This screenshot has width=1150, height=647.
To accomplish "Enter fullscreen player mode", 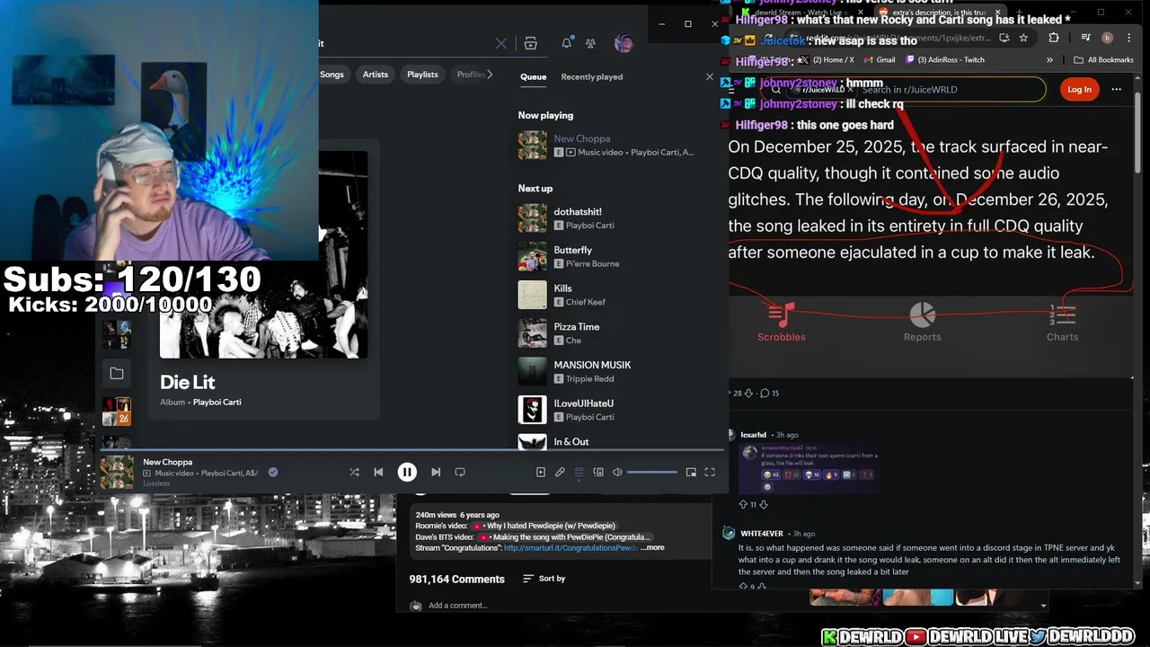I will pyautogui.click(x=710, y=472).
